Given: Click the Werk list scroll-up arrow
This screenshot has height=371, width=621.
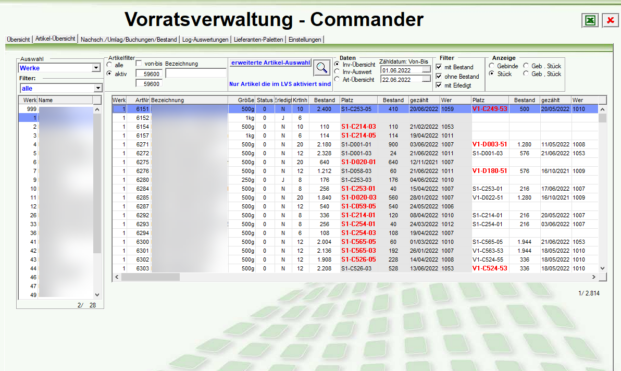Looking at the screenshot, I should [96, 110].
